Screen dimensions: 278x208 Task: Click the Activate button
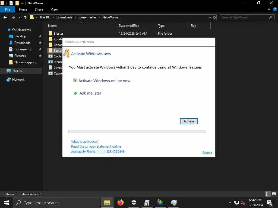click(x=189, y=121)
